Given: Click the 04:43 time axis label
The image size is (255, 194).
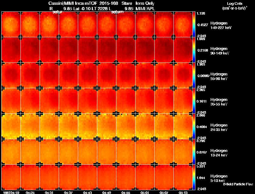Looking at the screenshot, I should click(x=87, y=193).
